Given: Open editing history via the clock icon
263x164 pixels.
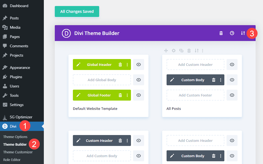Looking at the screenshot, I should click(x=232, y=33).
